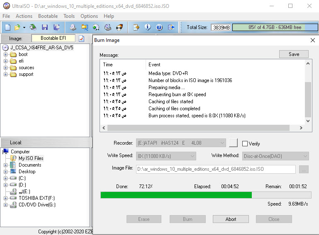This screenshot has width=319, height=235.
Task: Click the image properties checkmark icon
Action: tap(81, 39)
